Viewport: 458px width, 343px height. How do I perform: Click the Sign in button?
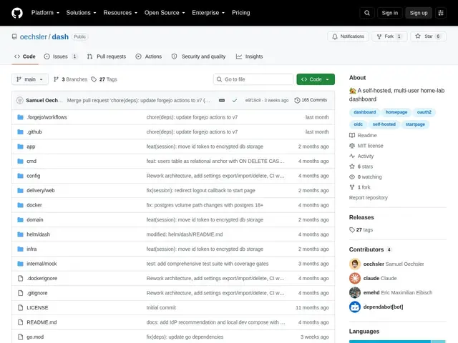pyautogui.click(x=389, y=13)
